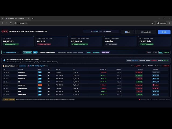Select the USHAMART row symbol
The width and height of the screenshot is (172, 129).
click(x=21, y=72)
